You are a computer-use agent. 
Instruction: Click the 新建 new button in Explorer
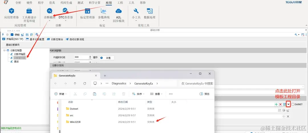60,94
